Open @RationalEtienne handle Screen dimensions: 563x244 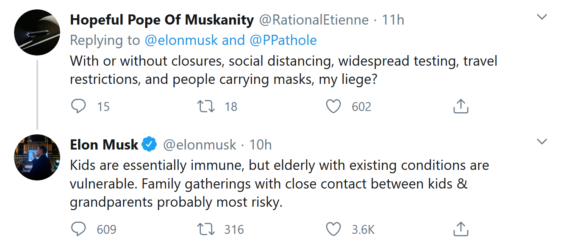pos(313,19)
